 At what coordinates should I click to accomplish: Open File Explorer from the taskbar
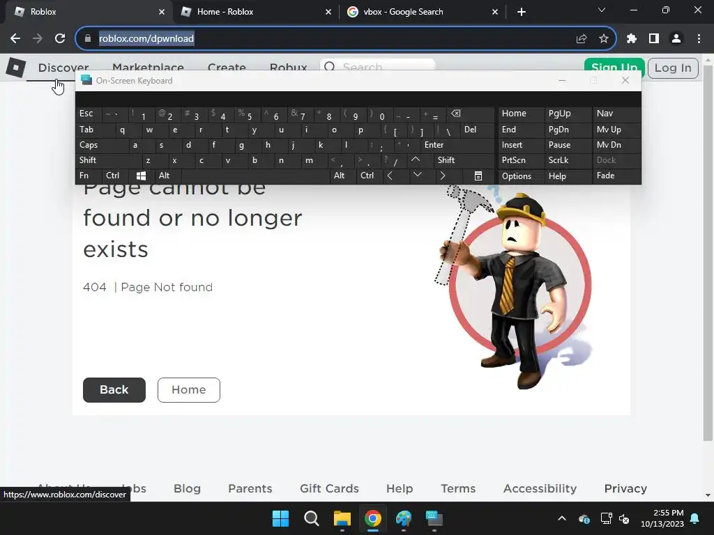pyautogui.click(x=342, y=518)
